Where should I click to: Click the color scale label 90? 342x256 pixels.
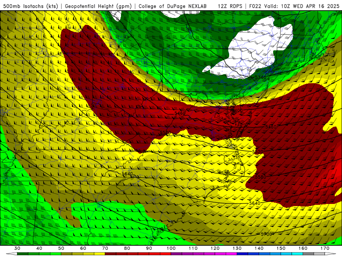tap(149, 248)
